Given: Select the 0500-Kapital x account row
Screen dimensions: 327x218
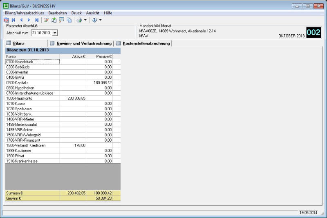Looking at the screenshot, I should click(x=33, y=82).
